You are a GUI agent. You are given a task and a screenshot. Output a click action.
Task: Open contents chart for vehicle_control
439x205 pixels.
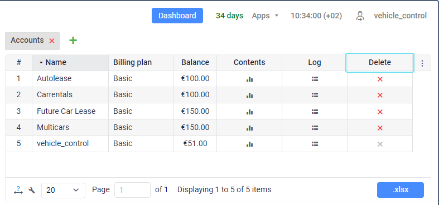249,144
